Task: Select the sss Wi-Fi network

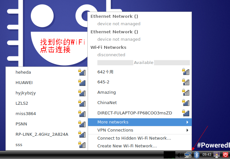Action: [47, 145]
